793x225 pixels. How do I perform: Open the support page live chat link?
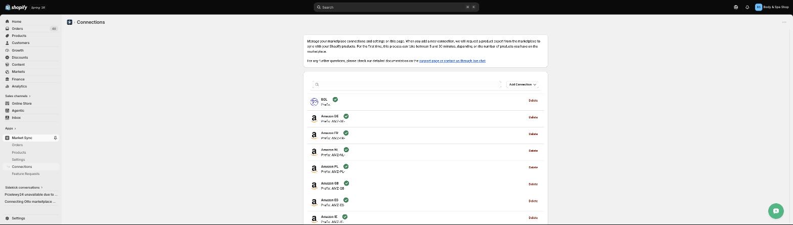point(452,61)
